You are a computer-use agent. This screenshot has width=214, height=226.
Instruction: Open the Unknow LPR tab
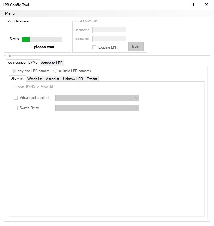click(x=73, y=79)
